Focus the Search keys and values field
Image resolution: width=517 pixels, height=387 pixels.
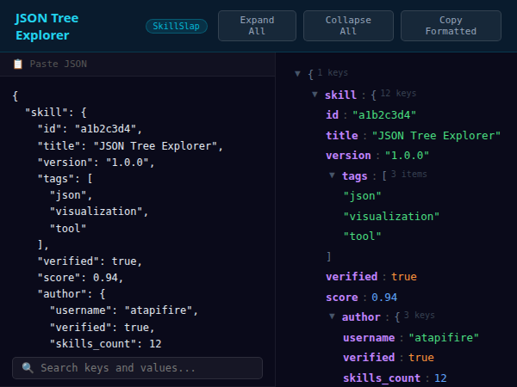[x=142, y=368]
